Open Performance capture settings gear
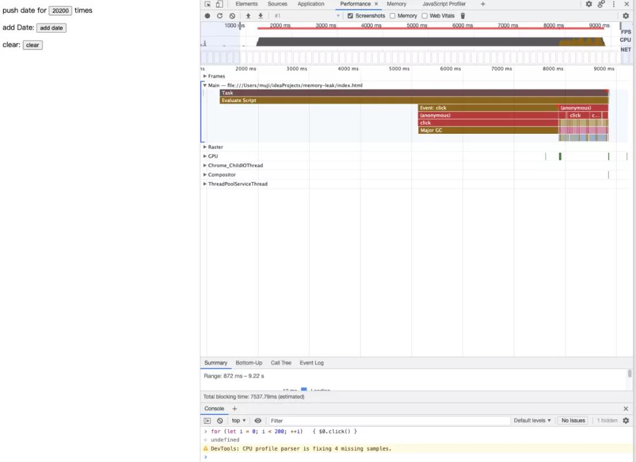 pyautogui.click(x=625, y=16)
